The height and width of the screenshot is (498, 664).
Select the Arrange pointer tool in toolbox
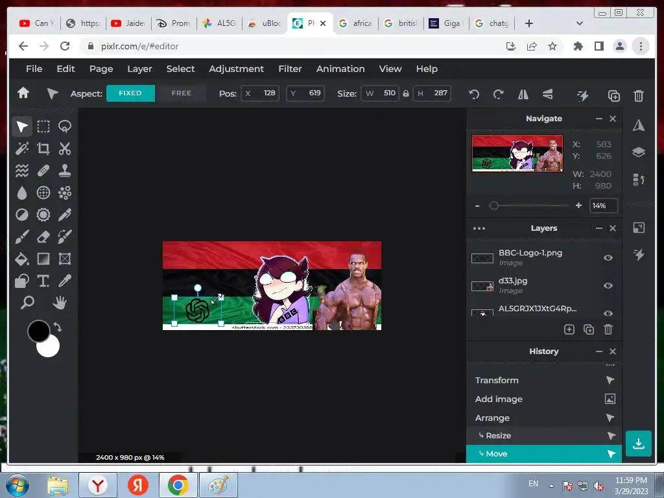pos(22,126)
